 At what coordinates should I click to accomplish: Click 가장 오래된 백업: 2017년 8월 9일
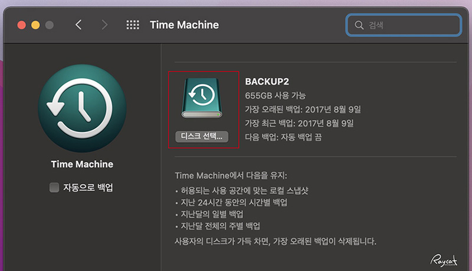pyautogui.click(x=303, y=110)
